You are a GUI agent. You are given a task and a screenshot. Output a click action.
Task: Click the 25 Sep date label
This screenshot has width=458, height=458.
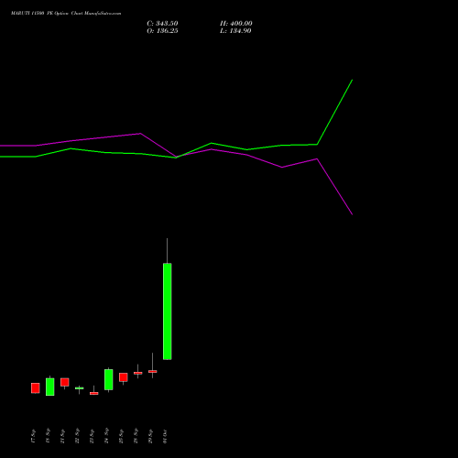pyautogui.click(x=121, y=436)
